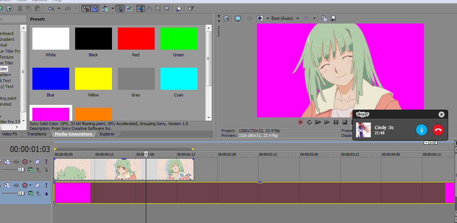Viewport: 457px width, 223px height.
Task: Toggle Loop Playback in the preview transport
Action: click(x=309, y=122)
